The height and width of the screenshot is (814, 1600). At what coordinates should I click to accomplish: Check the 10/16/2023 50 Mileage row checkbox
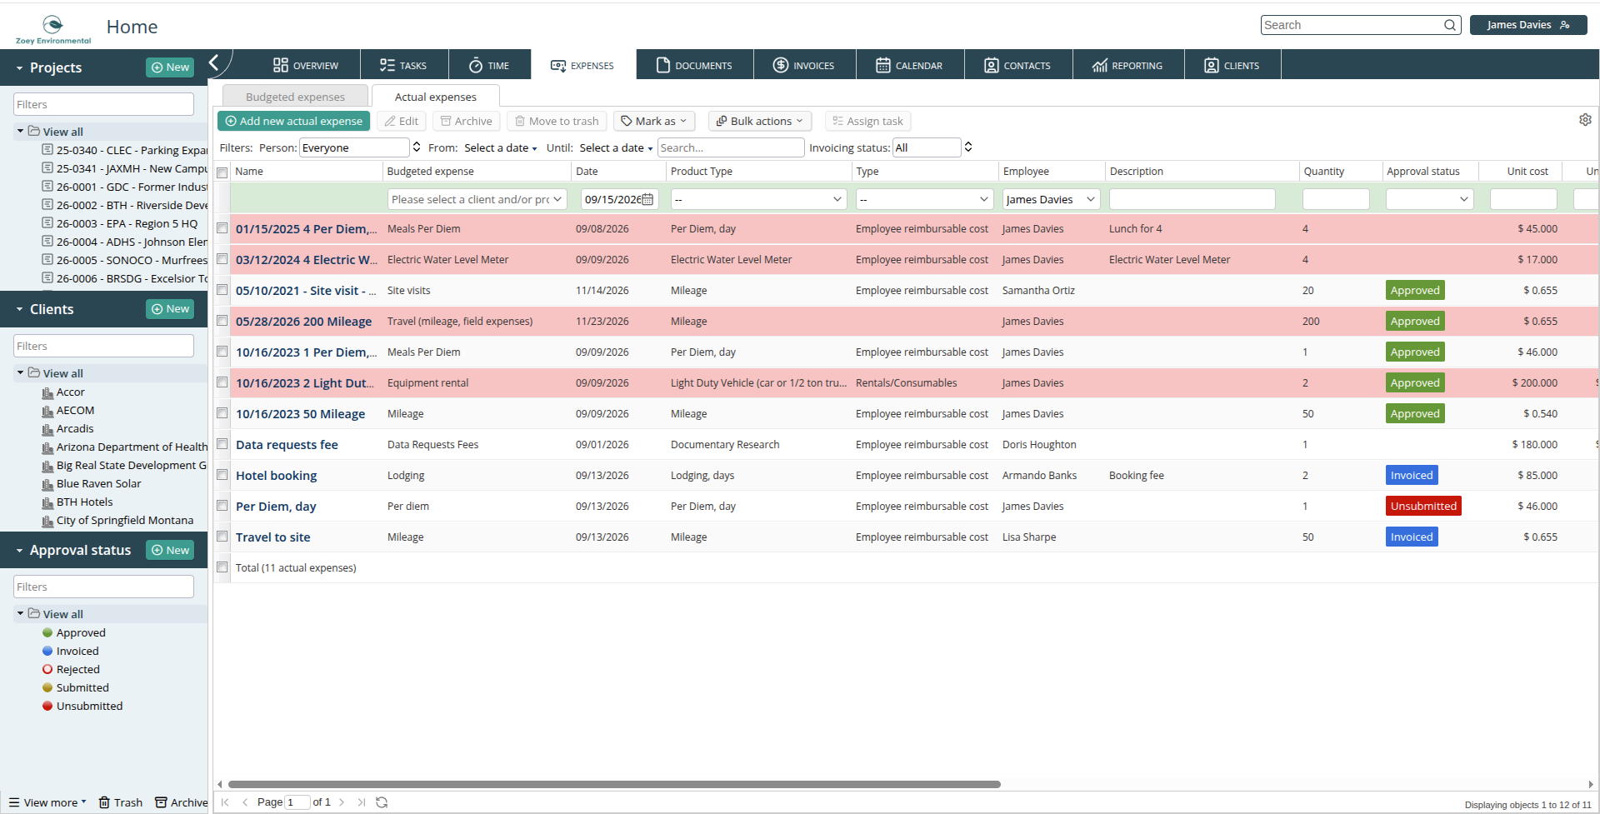coord(222,413)
